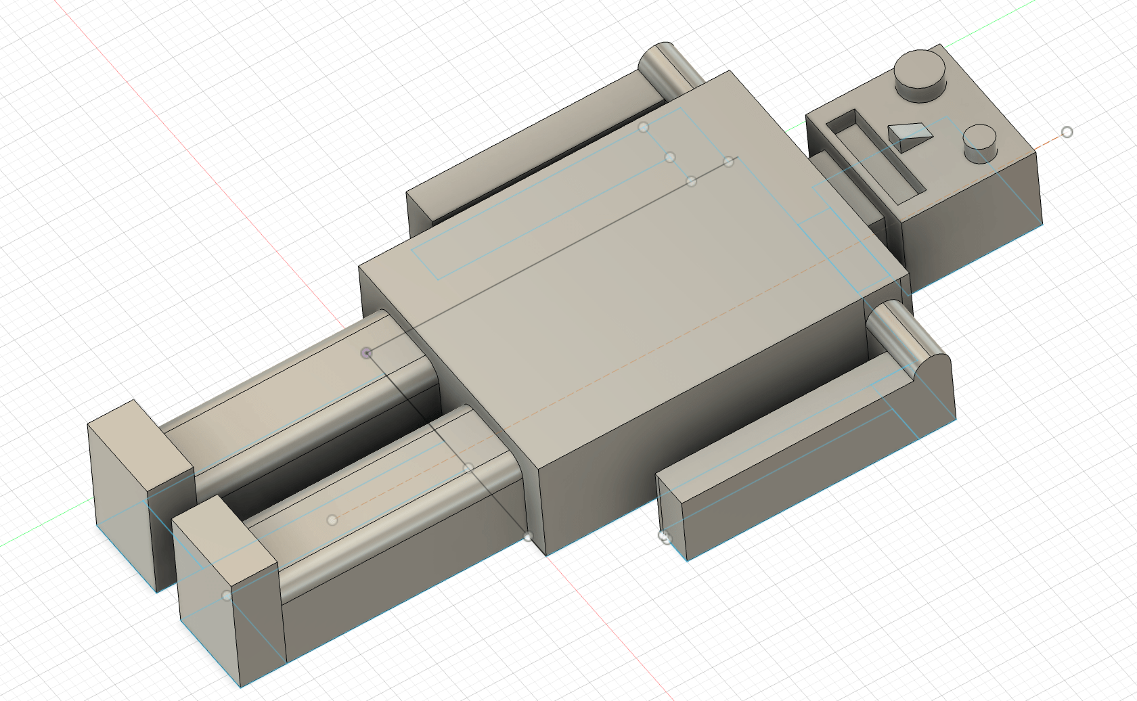Click the sketch point on the front foot's corner

pyautogui.click(x=227, y=595)
